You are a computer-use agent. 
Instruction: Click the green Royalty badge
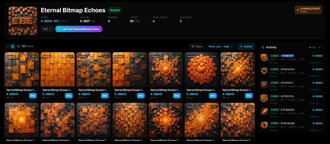point(115,10)
